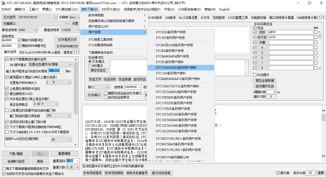
Task: Open I/O口配置工具 tab
Action: coord(238,18)
